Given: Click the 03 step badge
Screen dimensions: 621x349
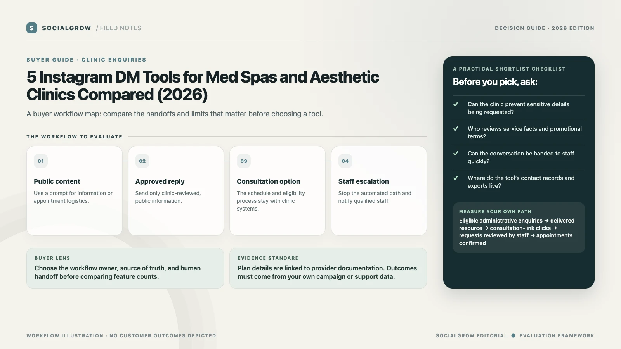Looking at the screenshot, I should [244, 161].
